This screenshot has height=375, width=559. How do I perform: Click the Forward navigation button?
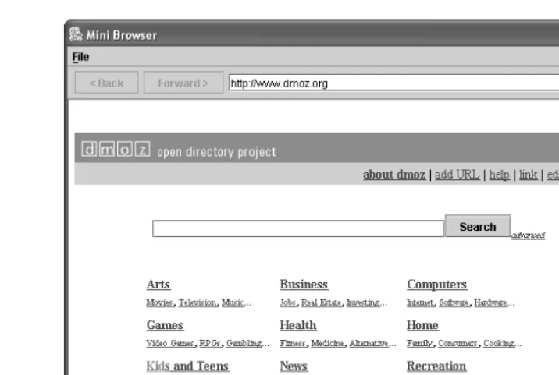tap(183, 83)
